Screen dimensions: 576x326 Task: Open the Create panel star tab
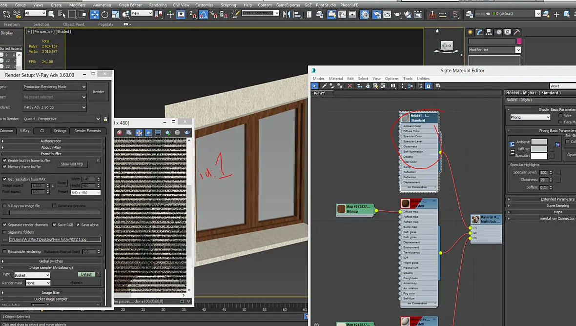click(470, 32)
